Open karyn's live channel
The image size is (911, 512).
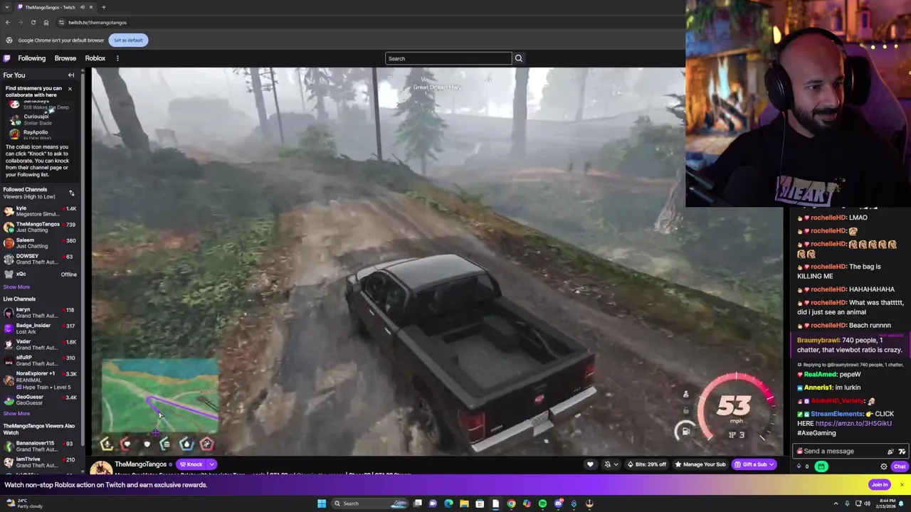click(39, 313)
